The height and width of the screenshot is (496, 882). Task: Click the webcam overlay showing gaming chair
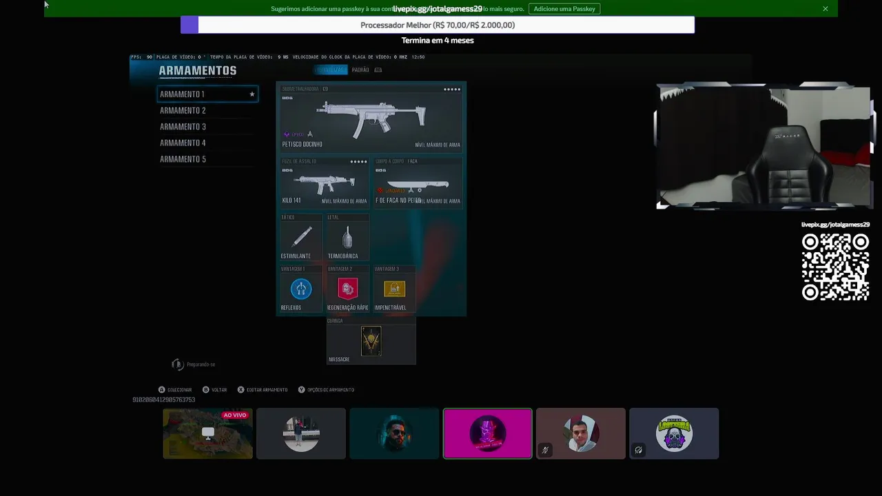(x=763, y=147)
